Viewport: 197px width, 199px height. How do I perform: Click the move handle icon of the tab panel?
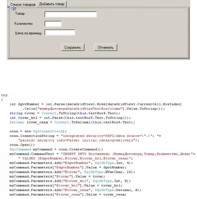pos(14,8)
